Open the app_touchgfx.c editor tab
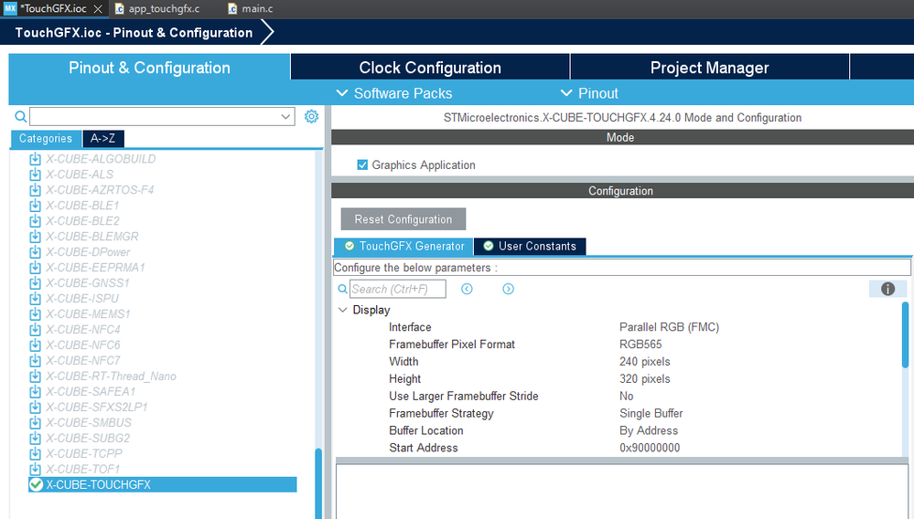The height and width of the screenshot is (519, 914). [x=158, y=9]
